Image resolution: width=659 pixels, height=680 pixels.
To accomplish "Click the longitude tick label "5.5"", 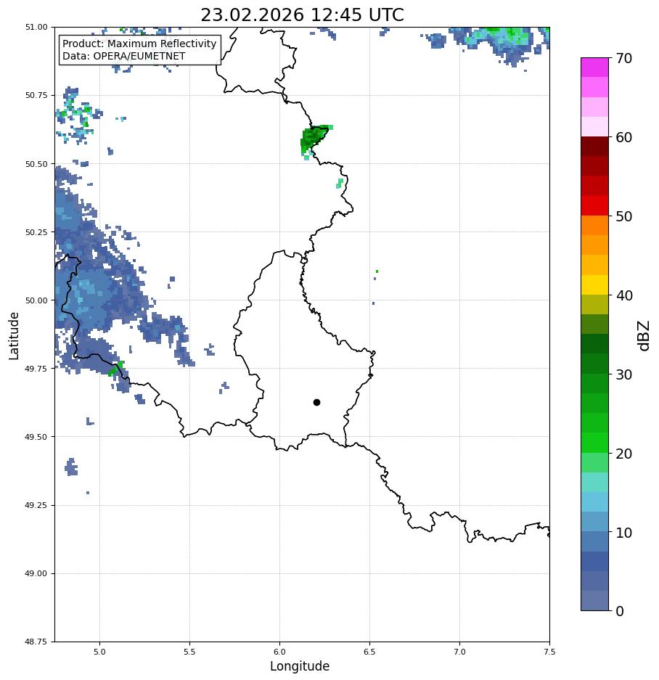I will tap(189, 652).
